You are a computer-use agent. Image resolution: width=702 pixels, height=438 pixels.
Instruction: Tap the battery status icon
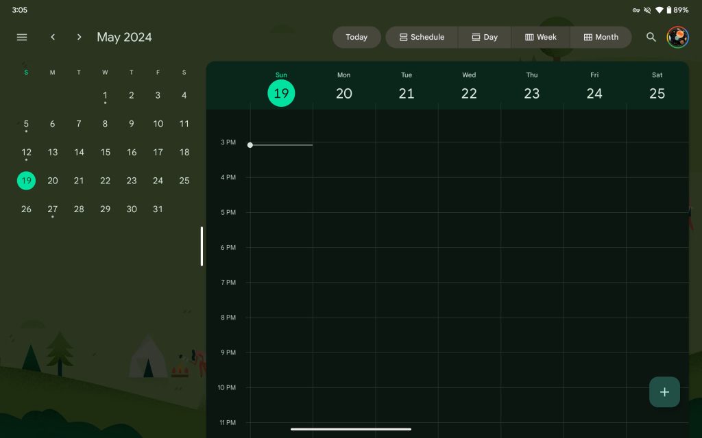click(669, 10)
